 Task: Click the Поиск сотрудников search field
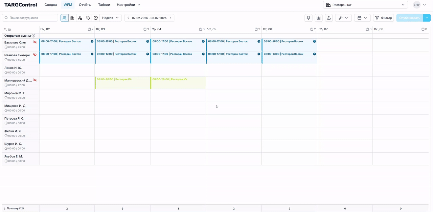coord(30,18)
